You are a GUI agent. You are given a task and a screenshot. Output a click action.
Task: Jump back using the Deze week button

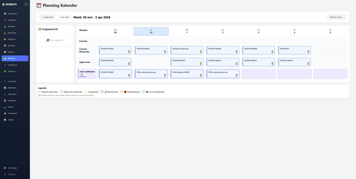(65, 17)
